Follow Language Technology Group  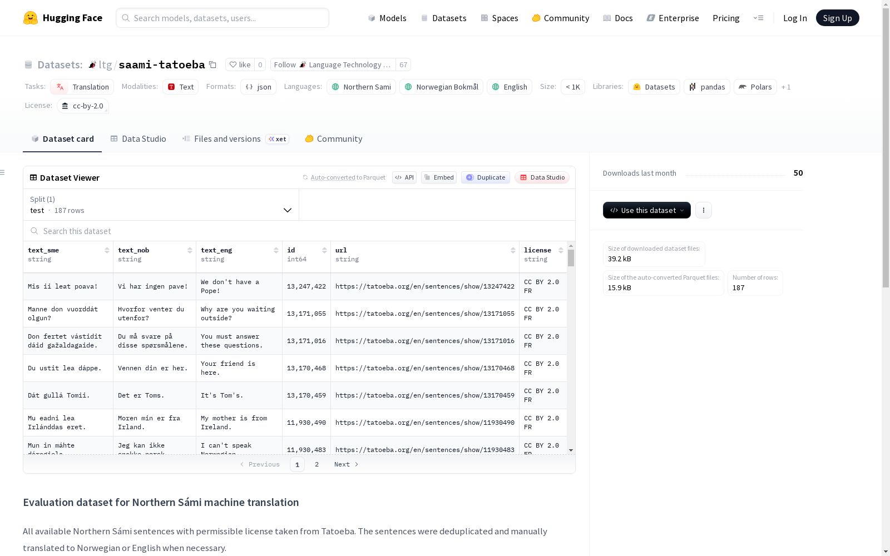(333, 64)
